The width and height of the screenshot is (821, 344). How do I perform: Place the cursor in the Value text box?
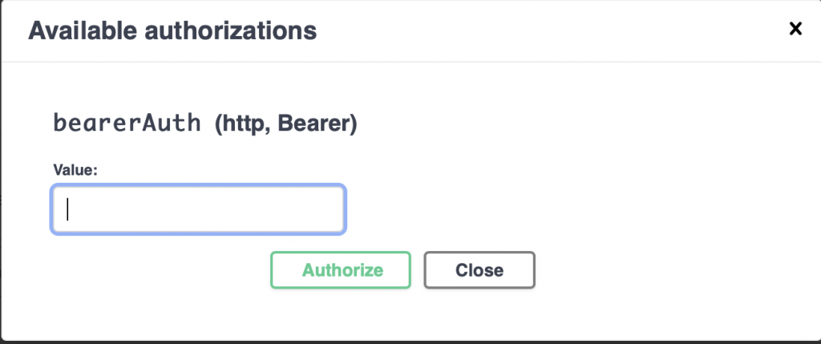(x=199, y=209)
